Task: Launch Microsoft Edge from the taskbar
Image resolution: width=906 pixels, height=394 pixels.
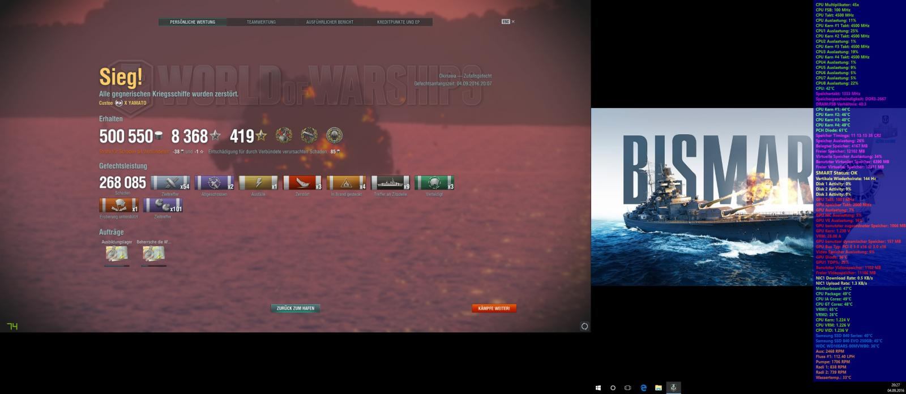Action: (643, 388)
